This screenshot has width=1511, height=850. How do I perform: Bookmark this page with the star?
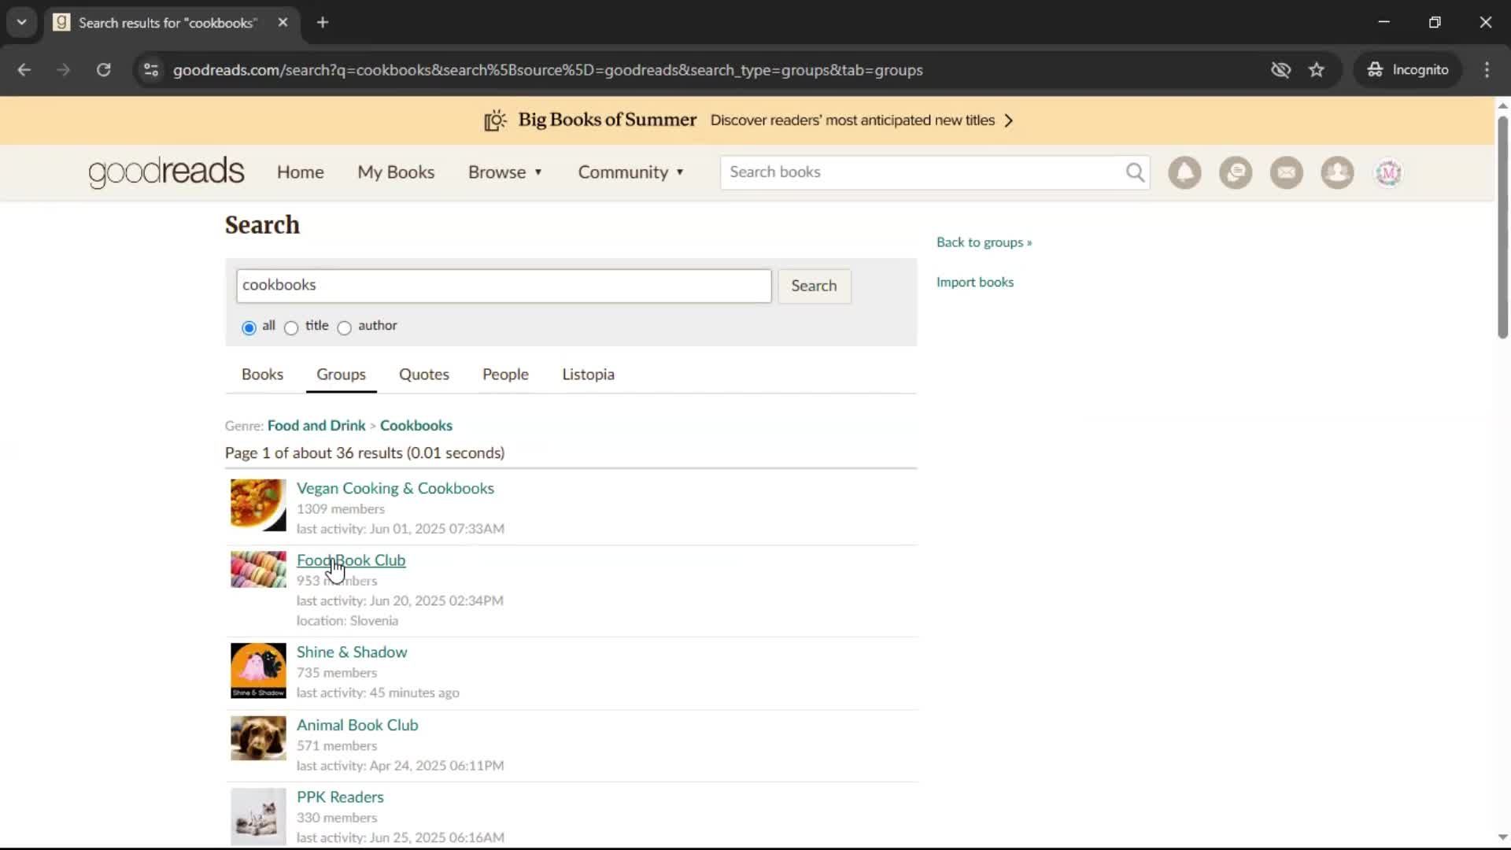(x=1317, y=70)
